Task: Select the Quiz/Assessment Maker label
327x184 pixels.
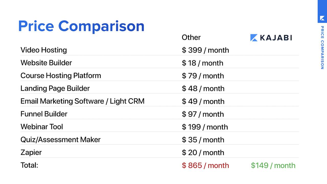Action: pos(61,140)
